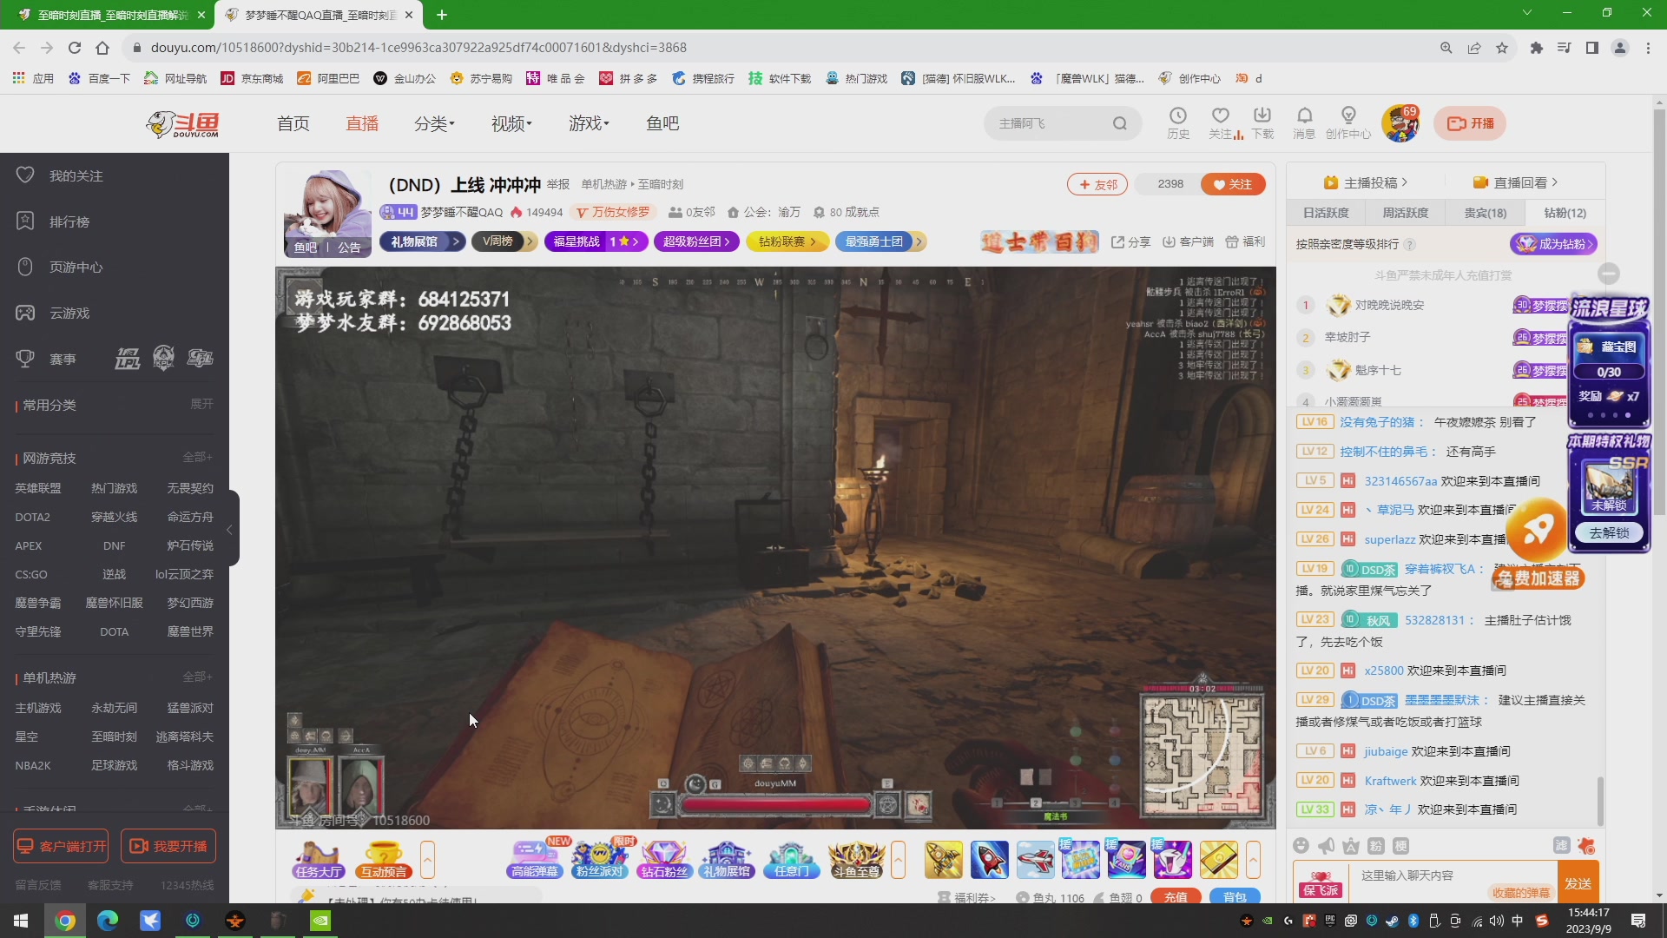Viewport: 1667px width, 938px height.
Task: Switch to 钻粉(12) tab
Action: tap(1565, 213)
